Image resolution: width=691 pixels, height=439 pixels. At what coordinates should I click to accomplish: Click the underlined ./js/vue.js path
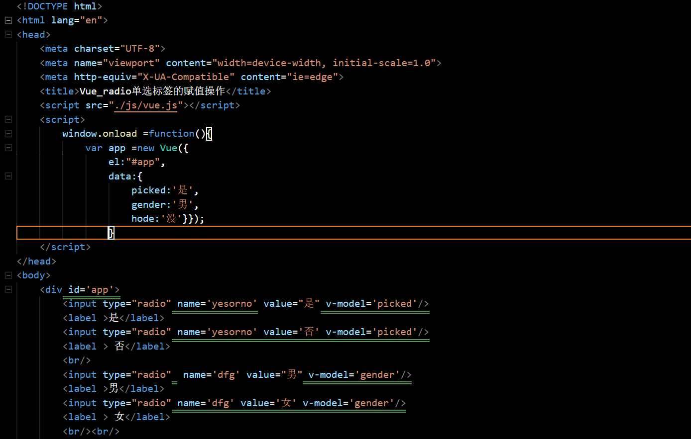pyautogui.click(x=146, y=105)
